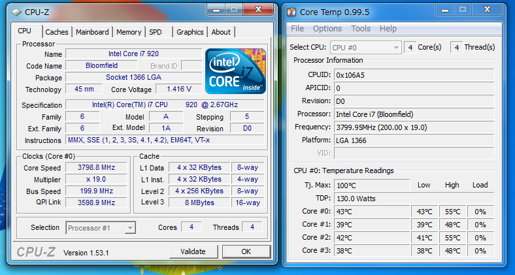Image resolution: width=515 pixels, height=275 pixels.
Task: Click the CPU-Z Cores value '4'
Action: [191, 227]
